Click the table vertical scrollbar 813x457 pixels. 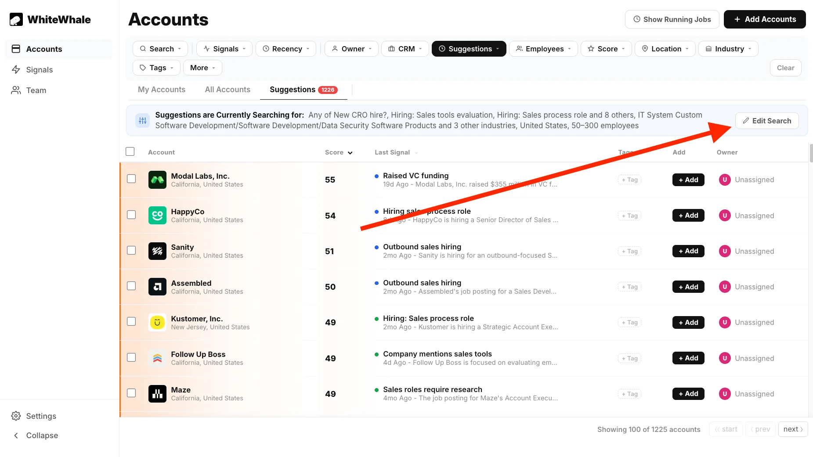pos(811,153)
